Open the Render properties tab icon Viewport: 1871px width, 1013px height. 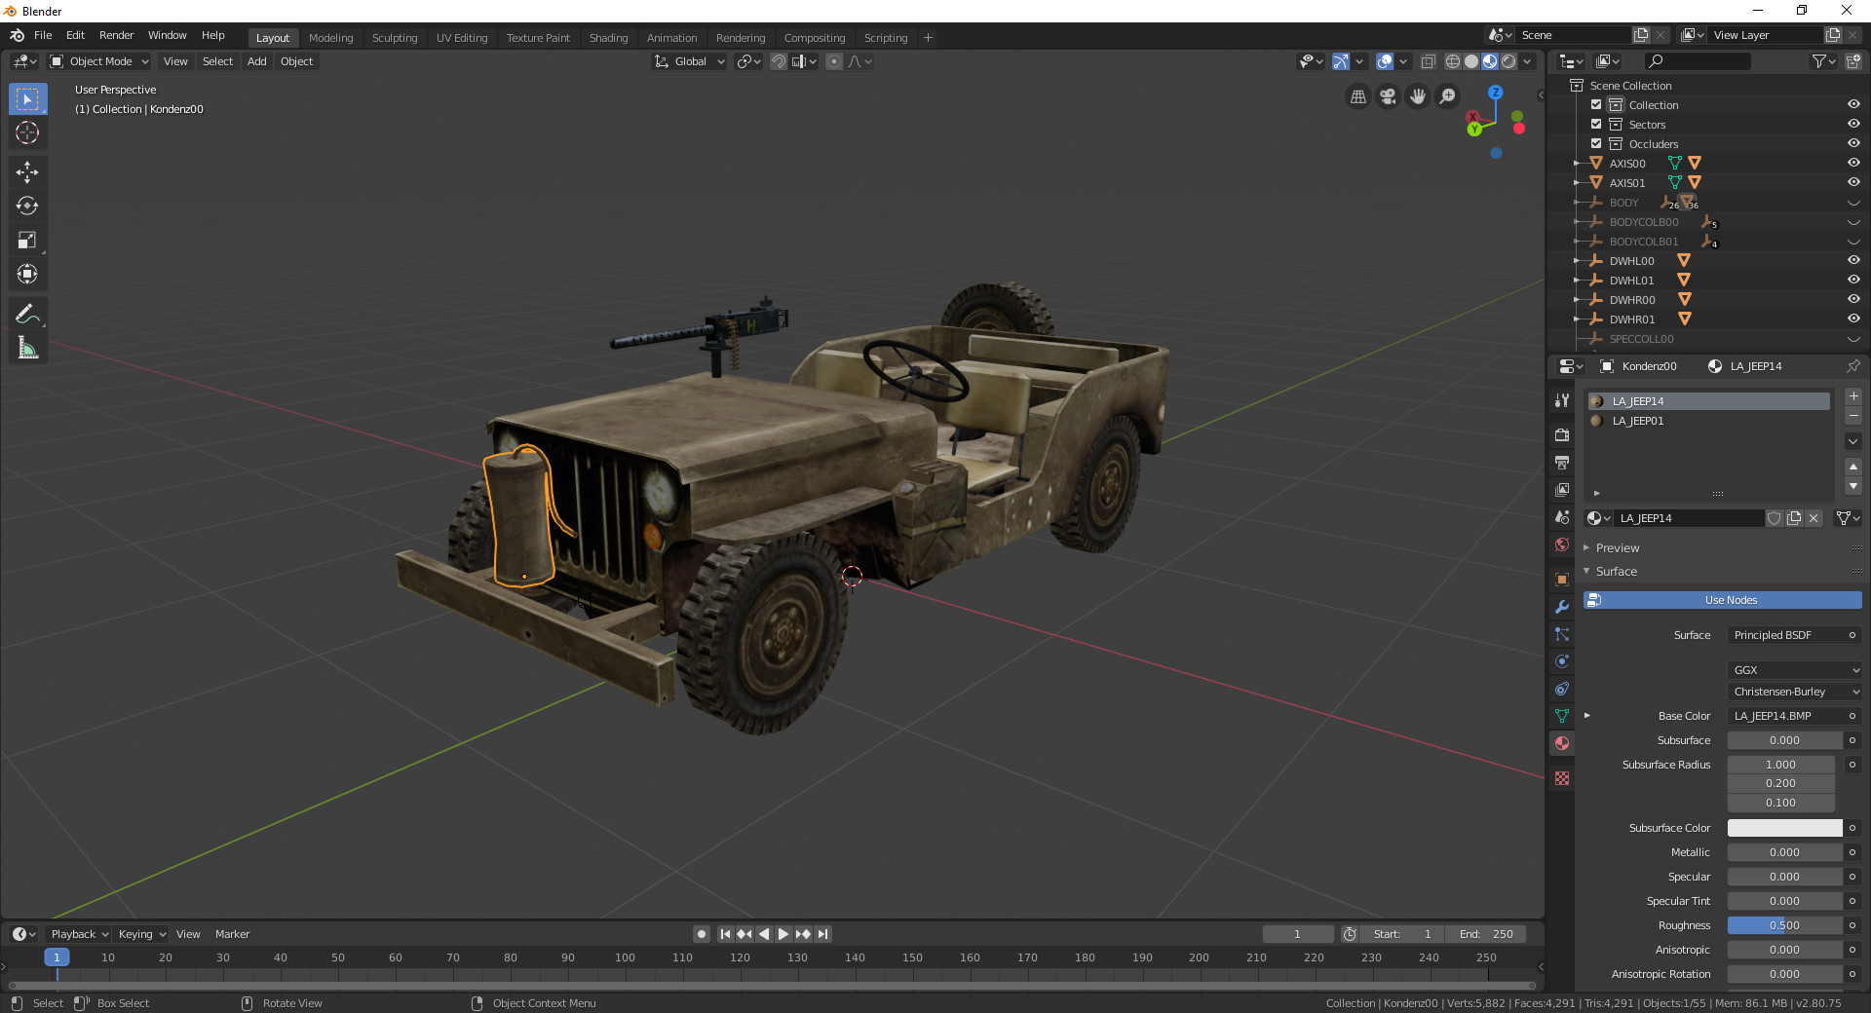pyautogui.click(x=1562, y=434)
